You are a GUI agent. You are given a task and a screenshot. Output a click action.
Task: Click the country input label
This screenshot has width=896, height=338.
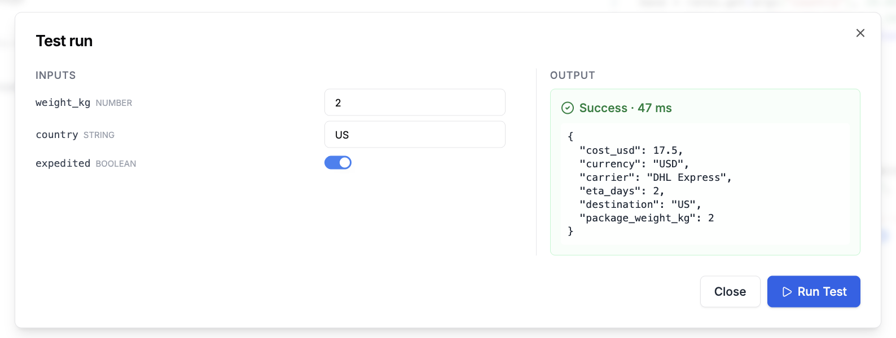point(56,135)
